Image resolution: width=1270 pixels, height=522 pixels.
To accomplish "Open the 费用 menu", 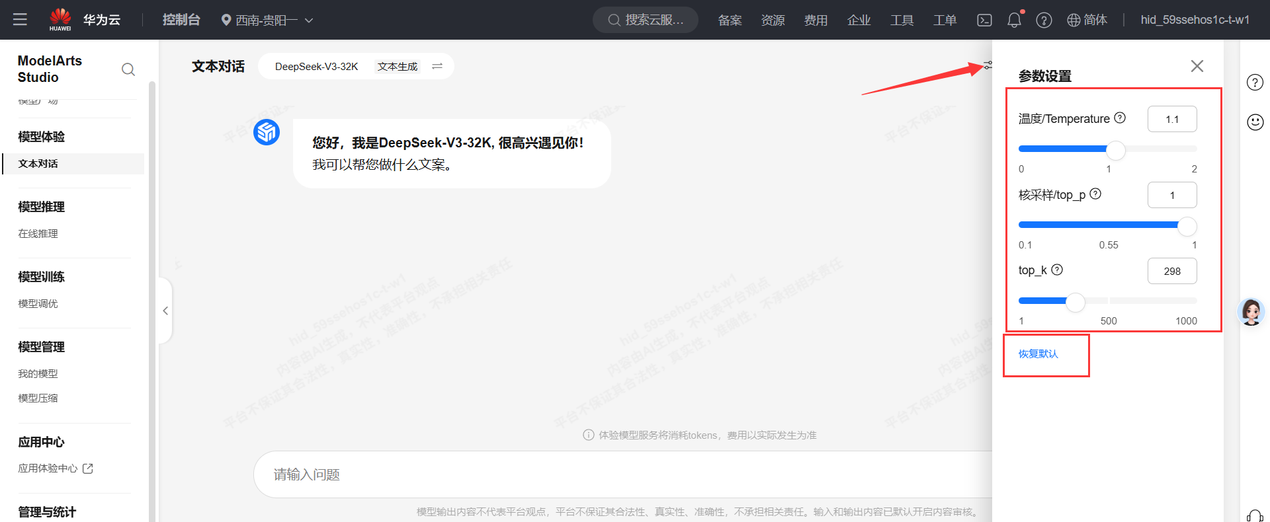I will tap(816, 20).
